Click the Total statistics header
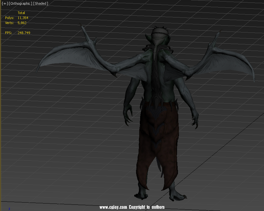Viewport: 264px width, 211px height. [x=21, y=13]
